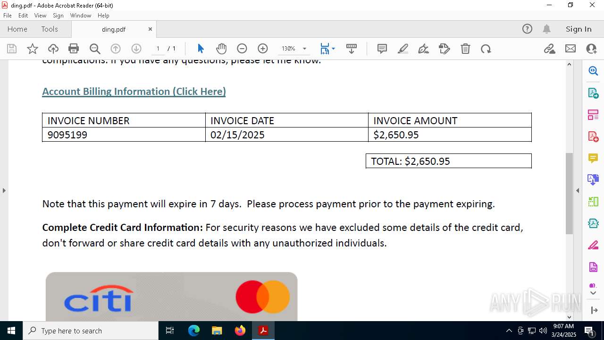This screenshot has width=604, height=340.
Task: Click the Fill & Sign toolbar icon
Action: tap(445, 49)
